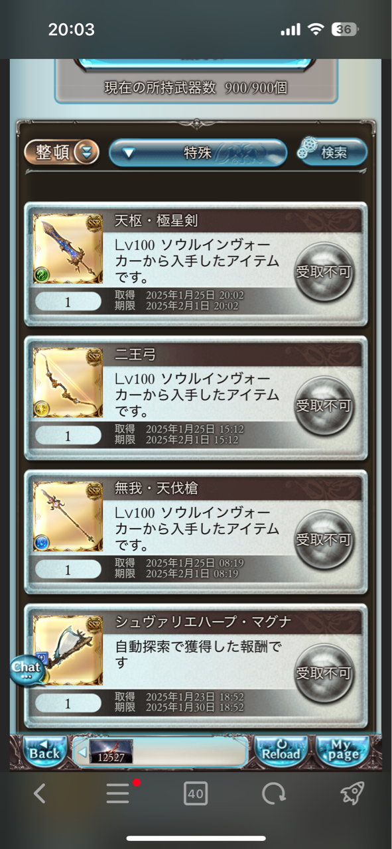The width and height of the screenshot is (392, 849).
Task: Tap the シュヴァリエハープ・マグナ harp icon
Action: pyautogui.click(x=68, y=651)
